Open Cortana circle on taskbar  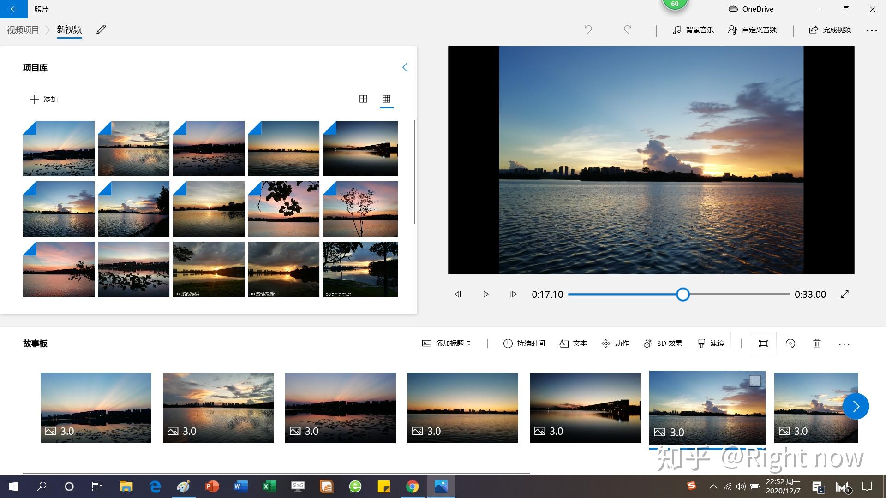(69, 486)
